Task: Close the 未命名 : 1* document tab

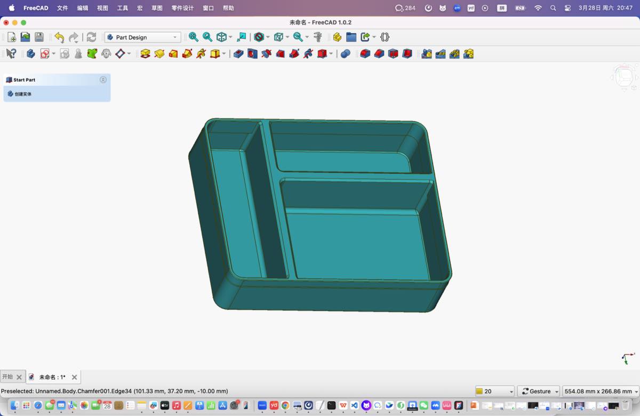Action: tap(74, 377)
